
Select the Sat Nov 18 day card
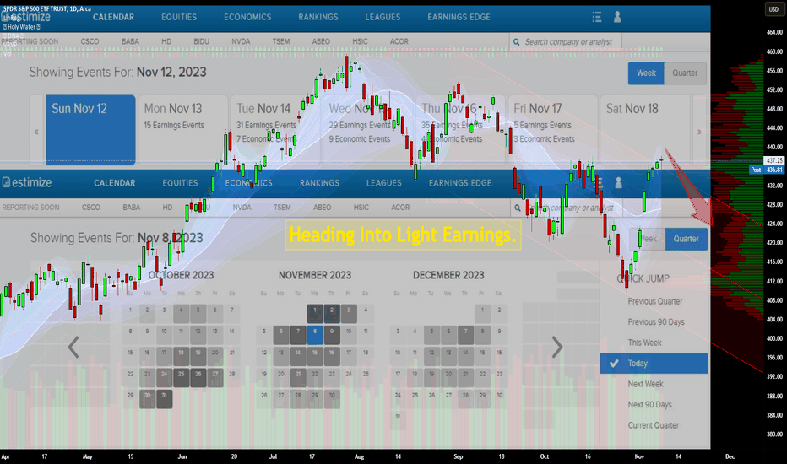(645, 130)
